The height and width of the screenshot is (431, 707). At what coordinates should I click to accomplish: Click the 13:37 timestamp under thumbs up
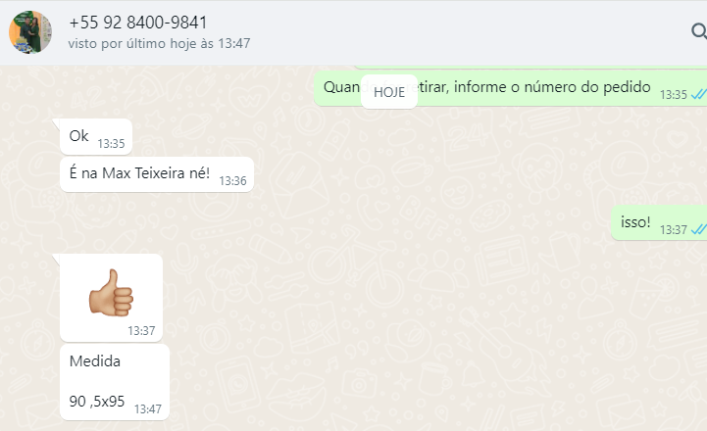click(x=141, y=331)
